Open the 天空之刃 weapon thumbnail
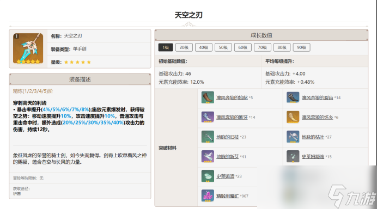Viewport: 377px width, 209px height. [28, 48]
